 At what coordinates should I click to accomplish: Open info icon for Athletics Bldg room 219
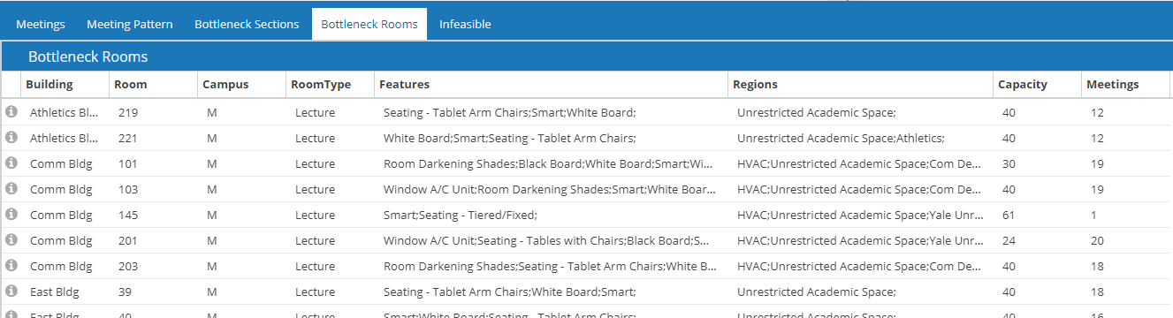point(11,112)
